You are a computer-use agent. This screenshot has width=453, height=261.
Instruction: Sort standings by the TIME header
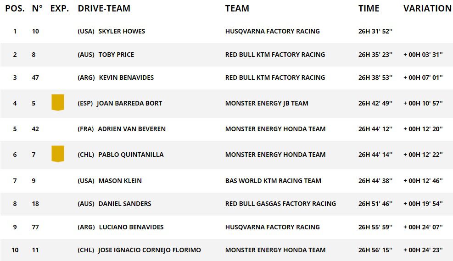[x=369, y=8]
